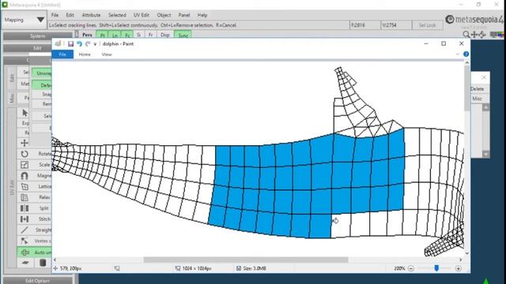Select the Rotate UV tool in Metasequoia
The width and height of the screenshot is (506, 284).
click(x=34, y=154)
